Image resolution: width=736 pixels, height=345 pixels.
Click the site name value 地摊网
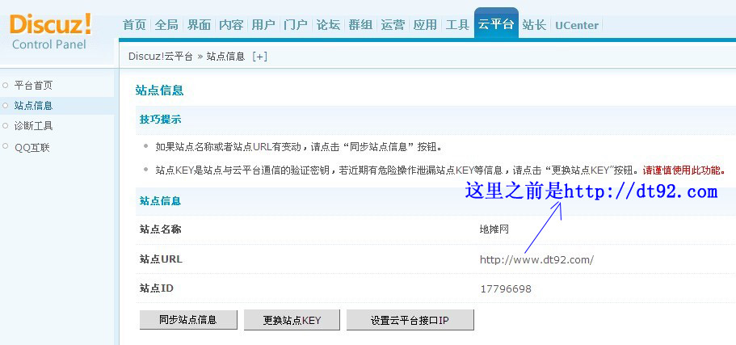[494, 229]
